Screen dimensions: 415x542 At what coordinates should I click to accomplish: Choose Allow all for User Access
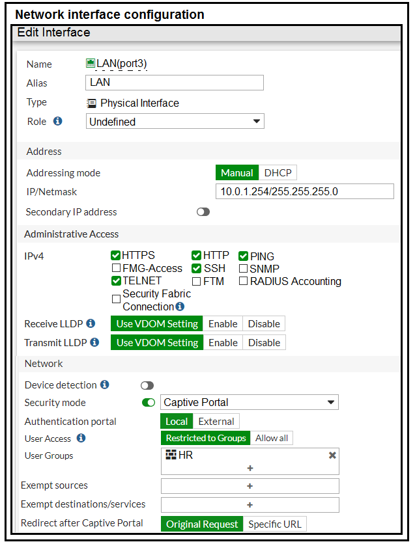(272, 439)
